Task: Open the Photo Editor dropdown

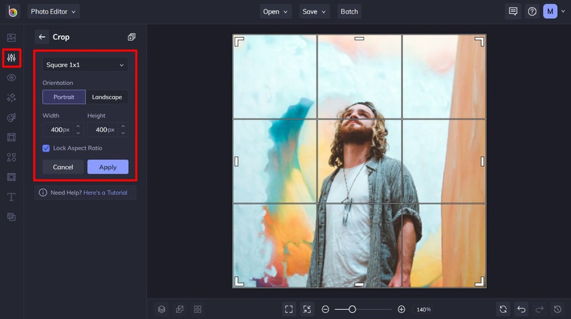Action: (53, 11)
